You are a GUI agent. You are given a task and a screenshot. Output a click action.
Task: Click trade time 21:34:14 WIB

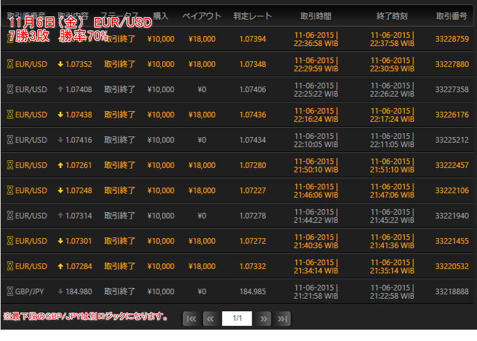(x=315, y=271)
